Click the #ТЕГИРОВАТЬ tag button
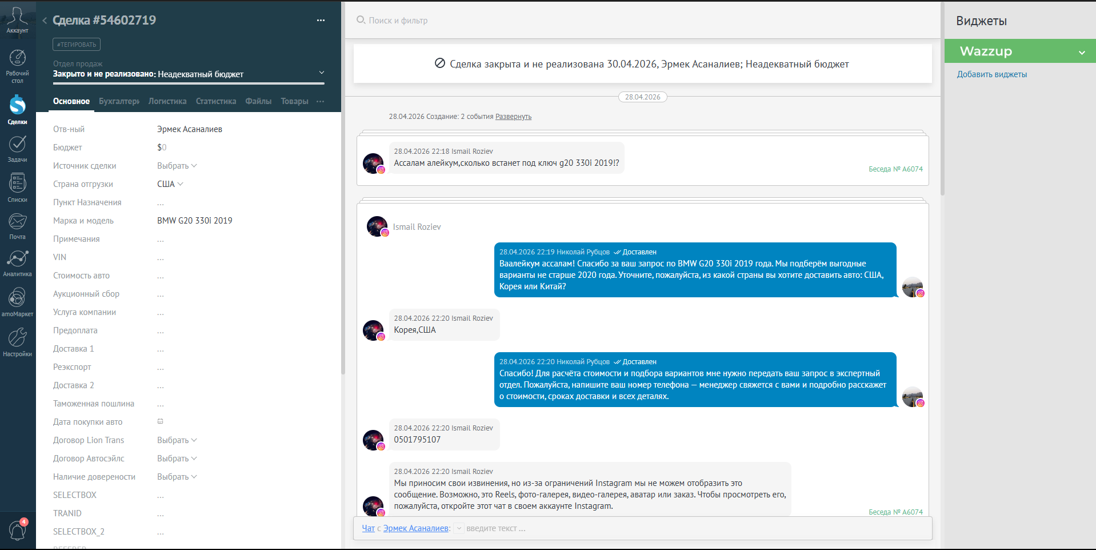The height and width of the screenshot is (550, 1096). click(77, 45)
